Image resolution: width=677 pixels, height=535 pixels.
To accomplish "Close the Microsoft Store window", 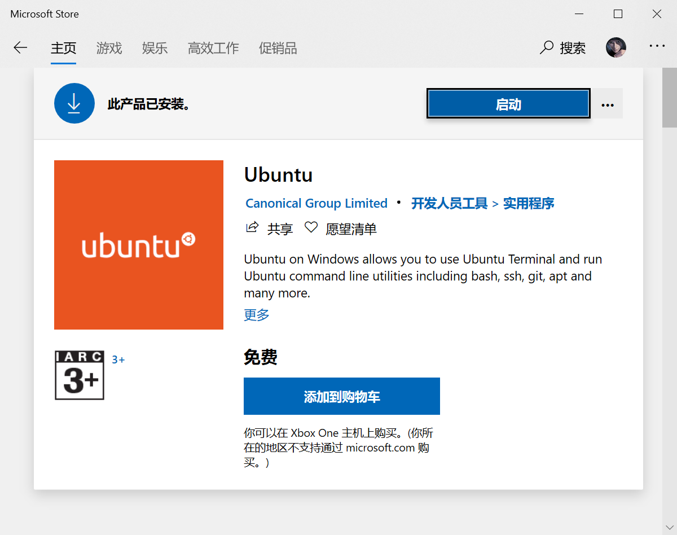I will [657, 14].
